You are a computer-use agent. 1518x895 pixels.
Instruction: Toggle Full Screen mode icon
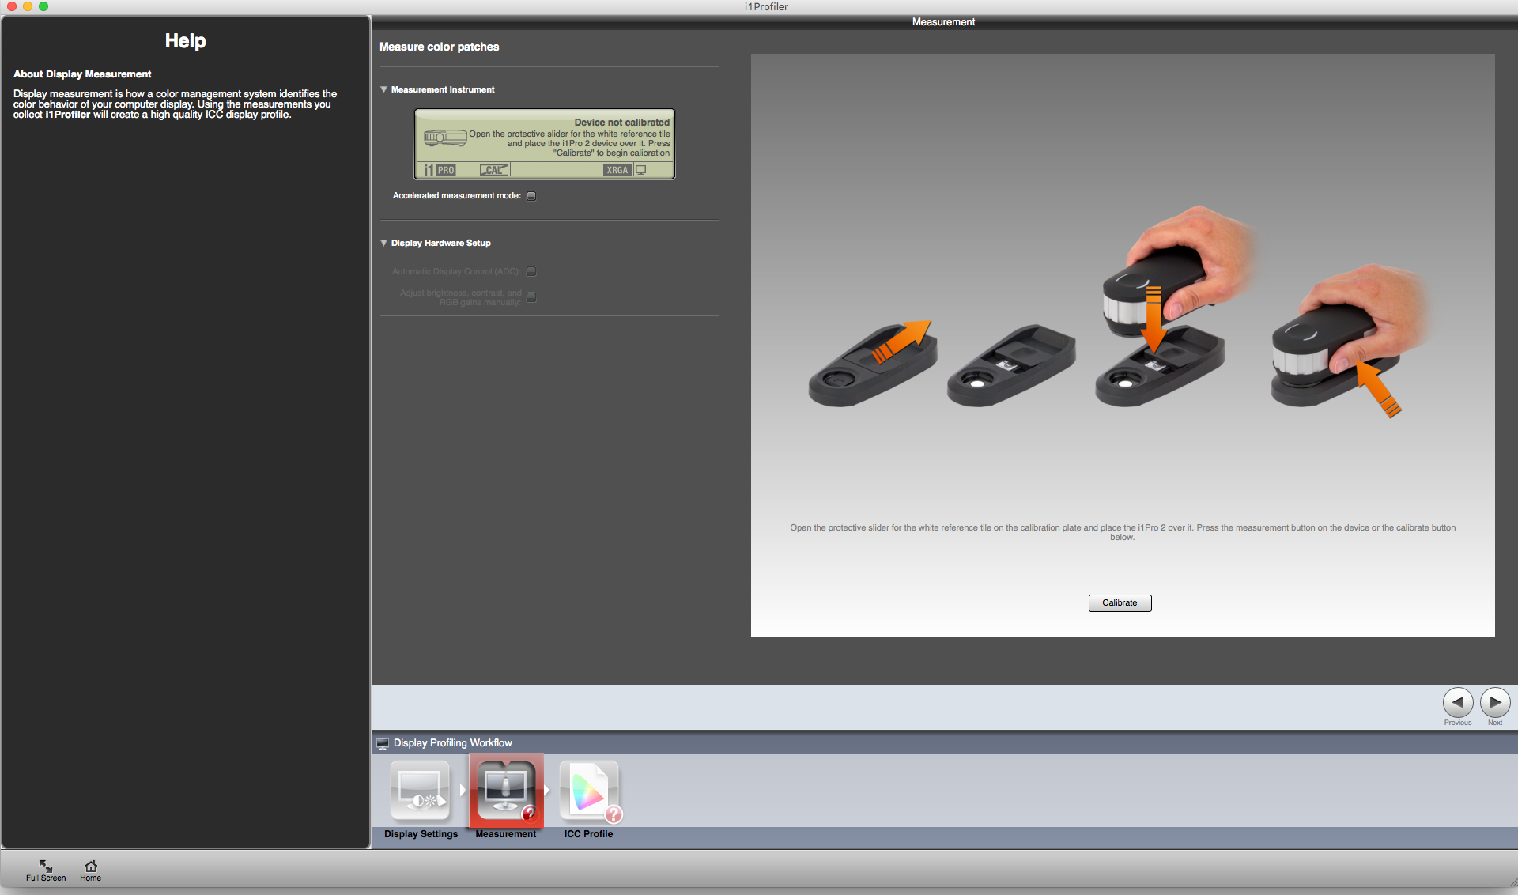pos(46,868)
